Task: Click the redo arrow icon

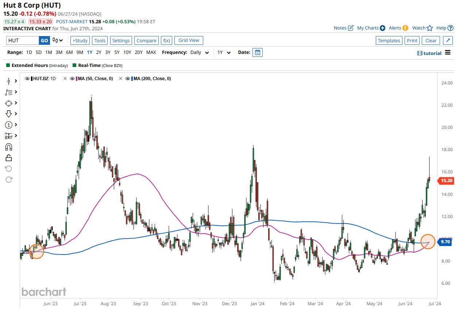Action: (9, 179)
